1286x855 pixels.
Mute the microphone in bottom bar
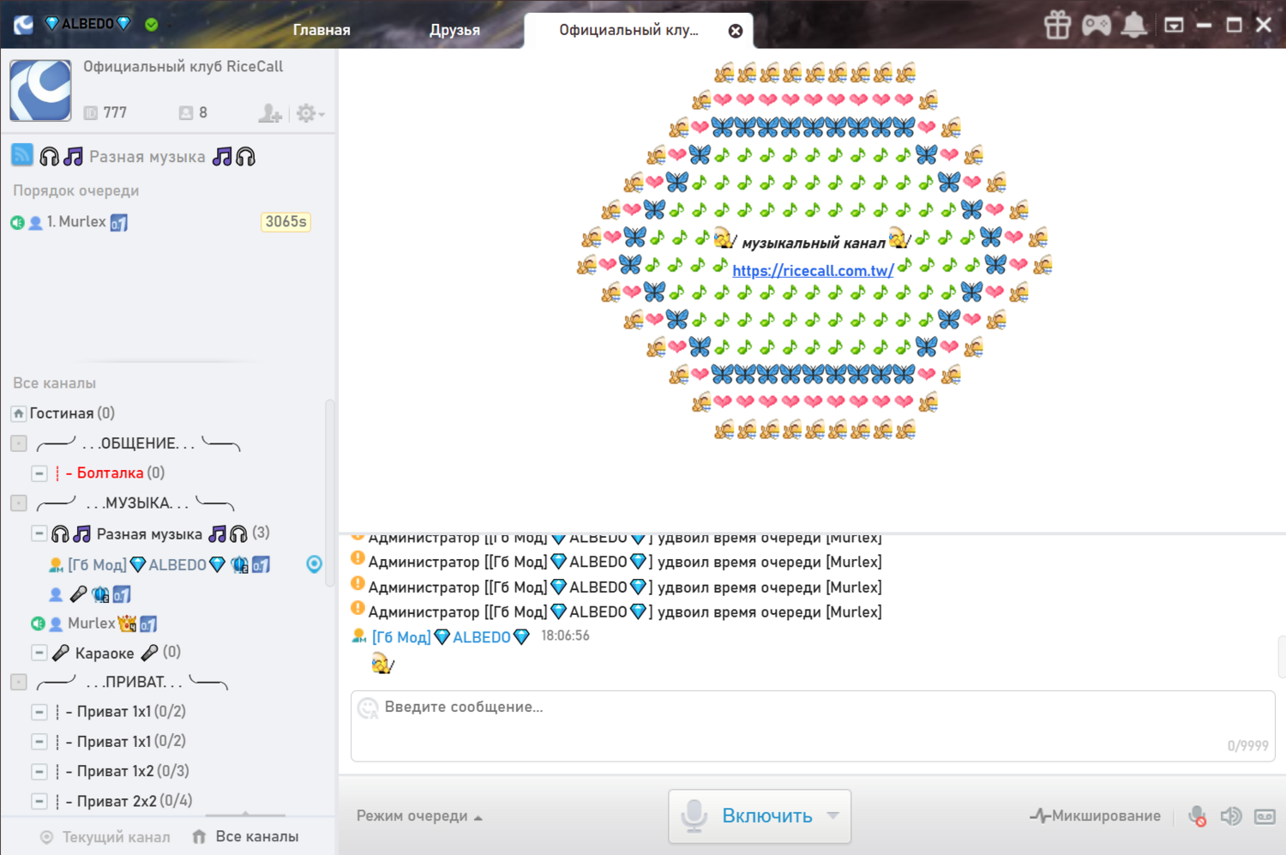click(x=1198, y=816)
